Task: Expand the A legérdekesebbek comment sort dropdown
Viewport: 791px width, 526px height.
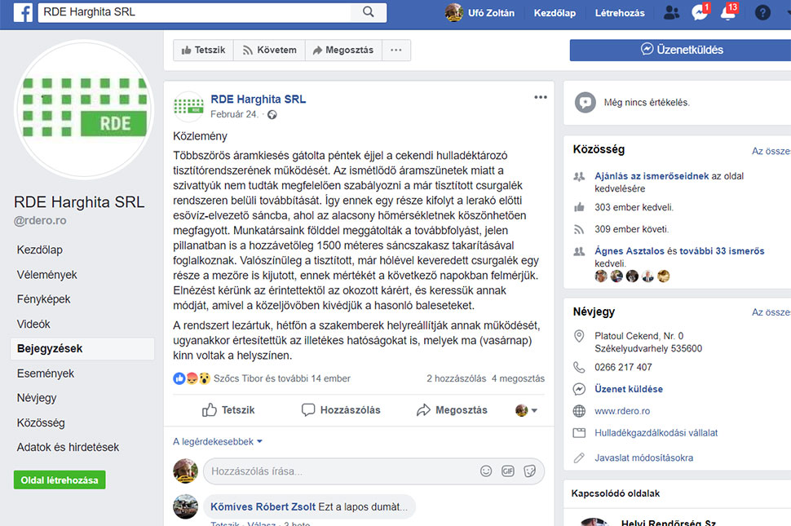Action: click(218, 441)
